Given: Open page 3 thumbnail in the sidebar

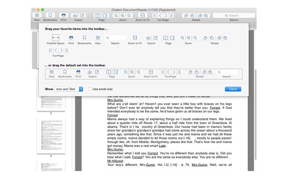Looking at the screenshot, I should coord(51,135).
